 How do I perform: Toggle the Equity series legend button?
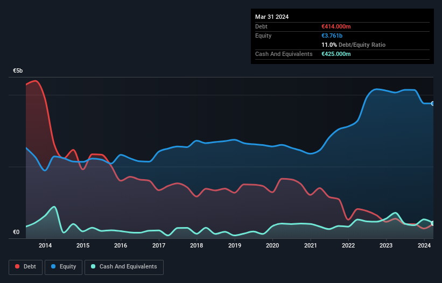coord(64,267)
